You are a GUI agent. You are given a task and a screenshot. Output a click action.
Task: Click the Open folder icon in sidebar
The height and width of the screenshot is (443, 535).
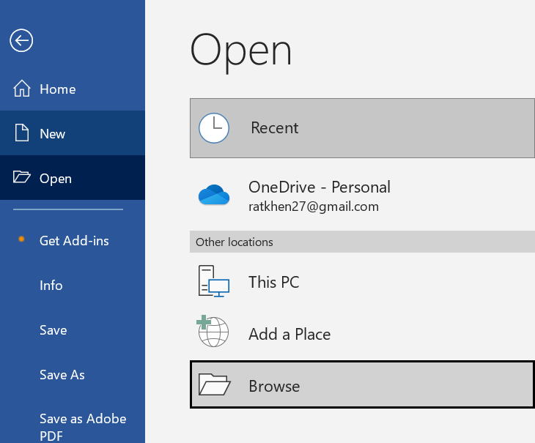pos(22,179)
